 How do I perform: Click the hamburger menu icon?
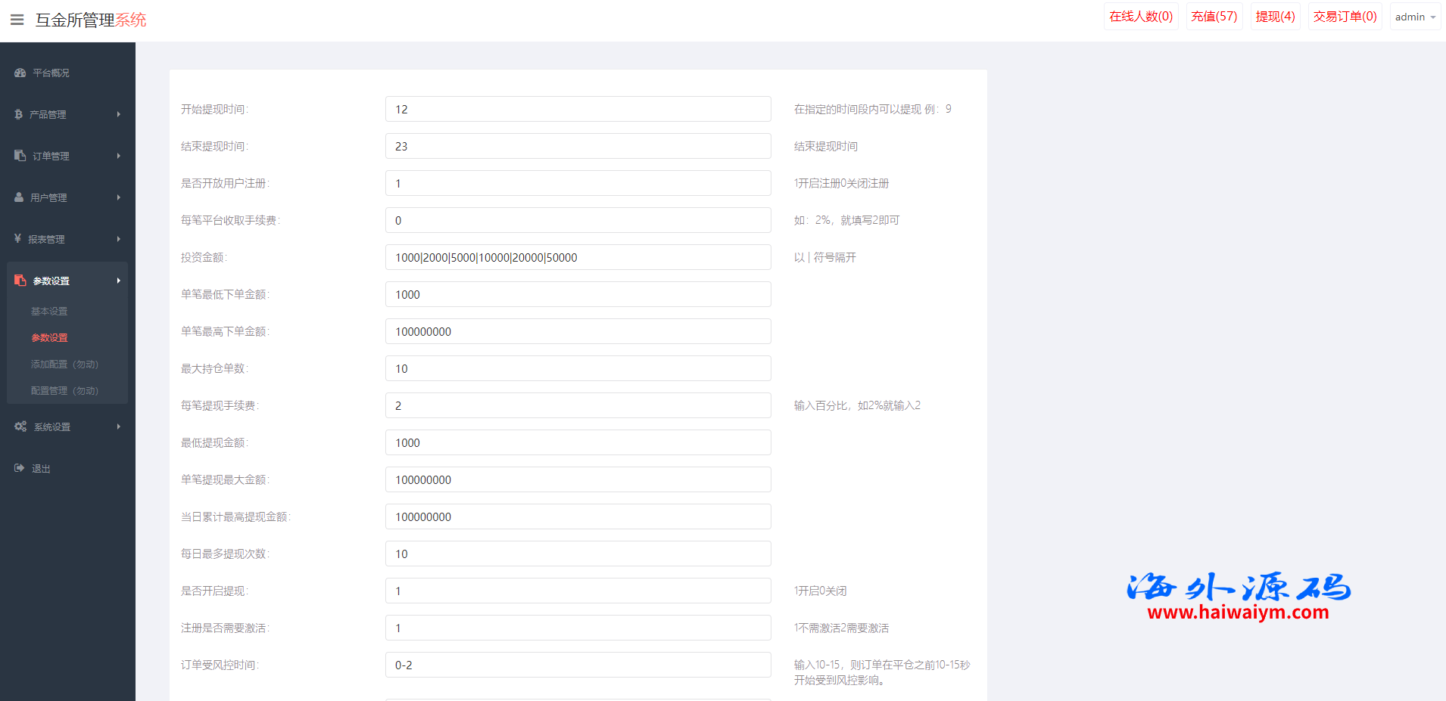tap(17, 20)
